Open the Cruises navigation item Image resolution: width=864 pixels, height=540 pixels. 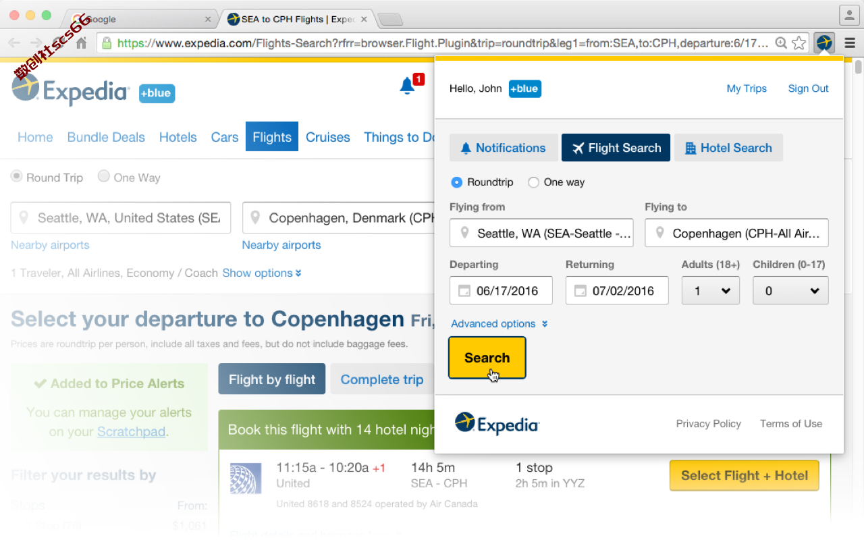click(x=328, y=137)
